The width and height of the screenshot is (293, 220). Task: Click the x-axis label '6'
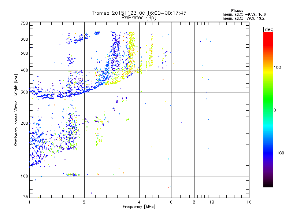click(171, 202)
